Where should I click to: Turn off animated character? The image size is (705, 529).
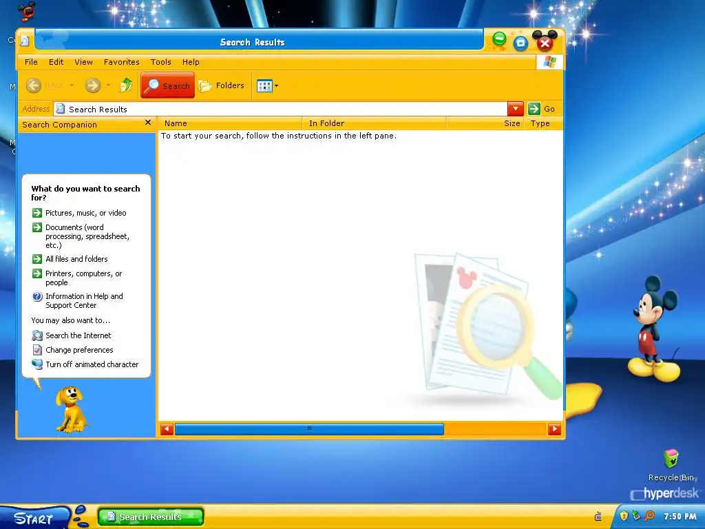[92, 364]
